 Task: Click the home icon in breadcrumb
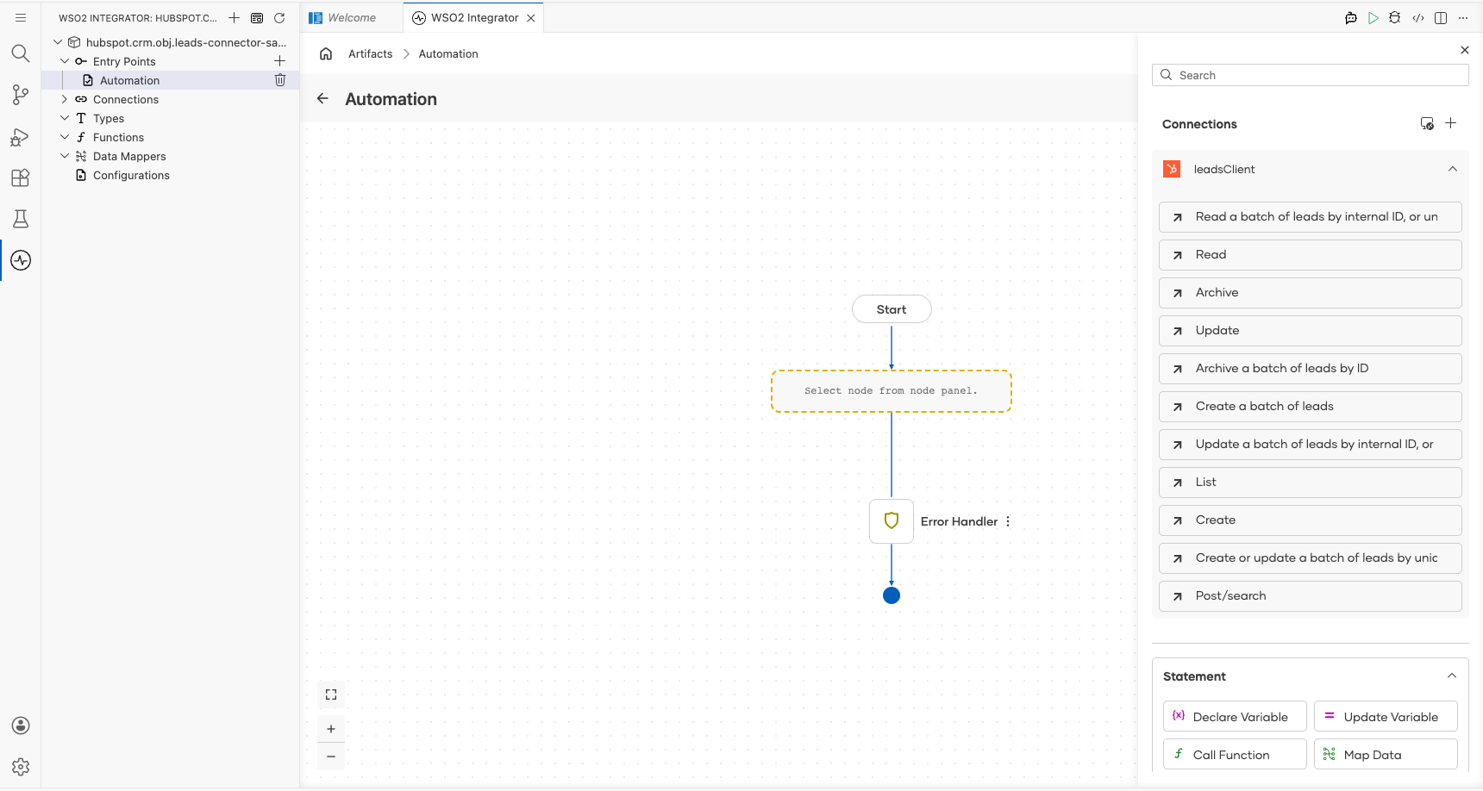pos(326,53)
